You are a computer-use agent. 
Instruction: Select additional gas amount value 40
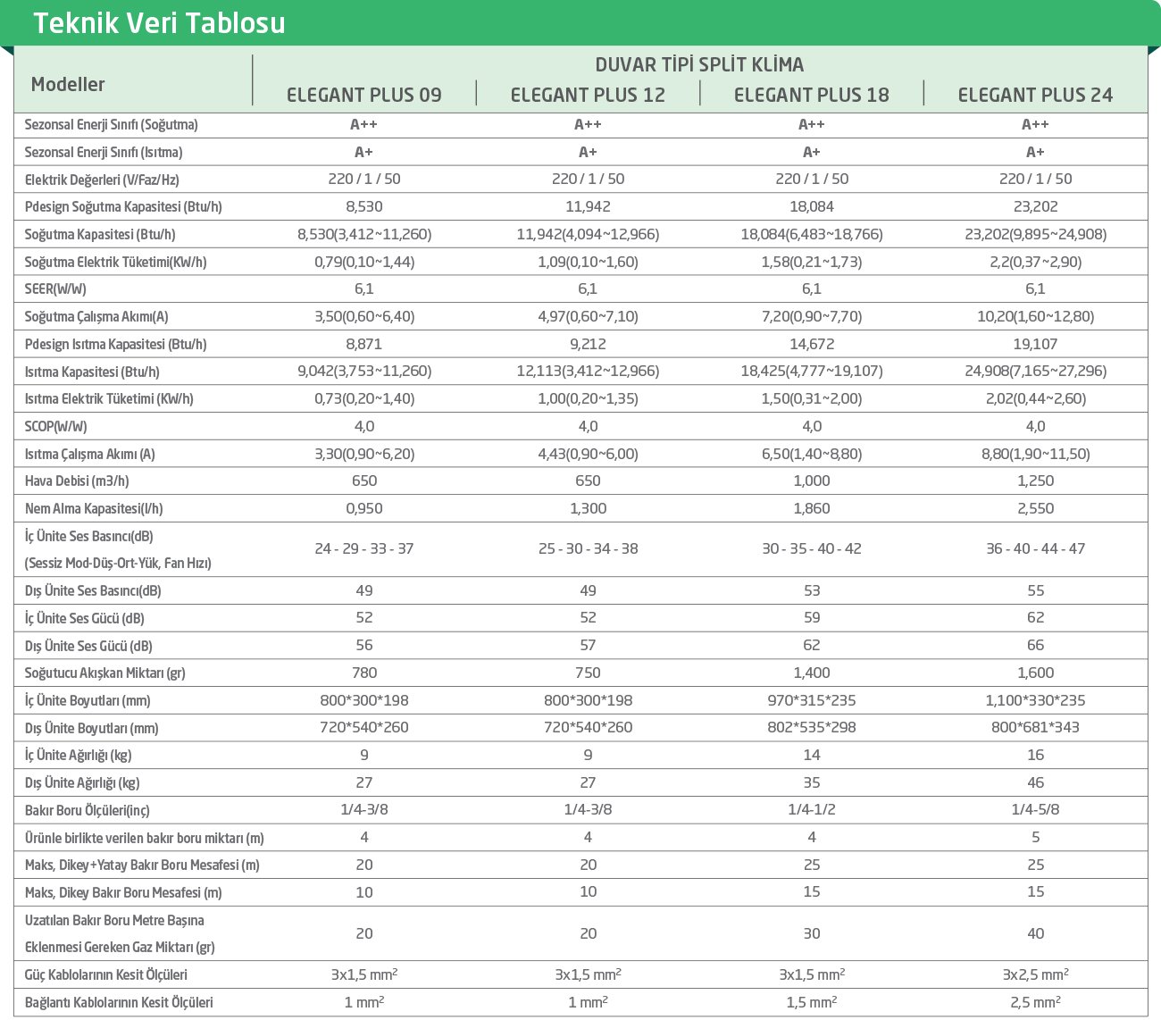[x=1036, y=933]
